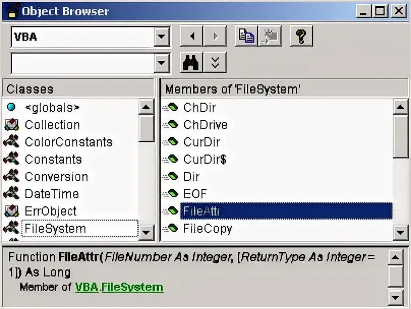Viewport: 411px width, 309px height.
Task: Click the Members list scrollbar thumb
Action: [400, 136]
